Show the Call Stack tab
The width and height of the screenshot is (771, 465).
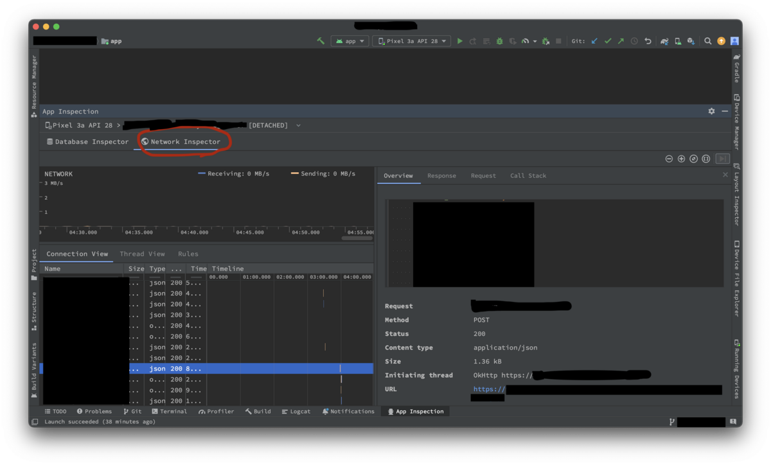click(528, 175)
